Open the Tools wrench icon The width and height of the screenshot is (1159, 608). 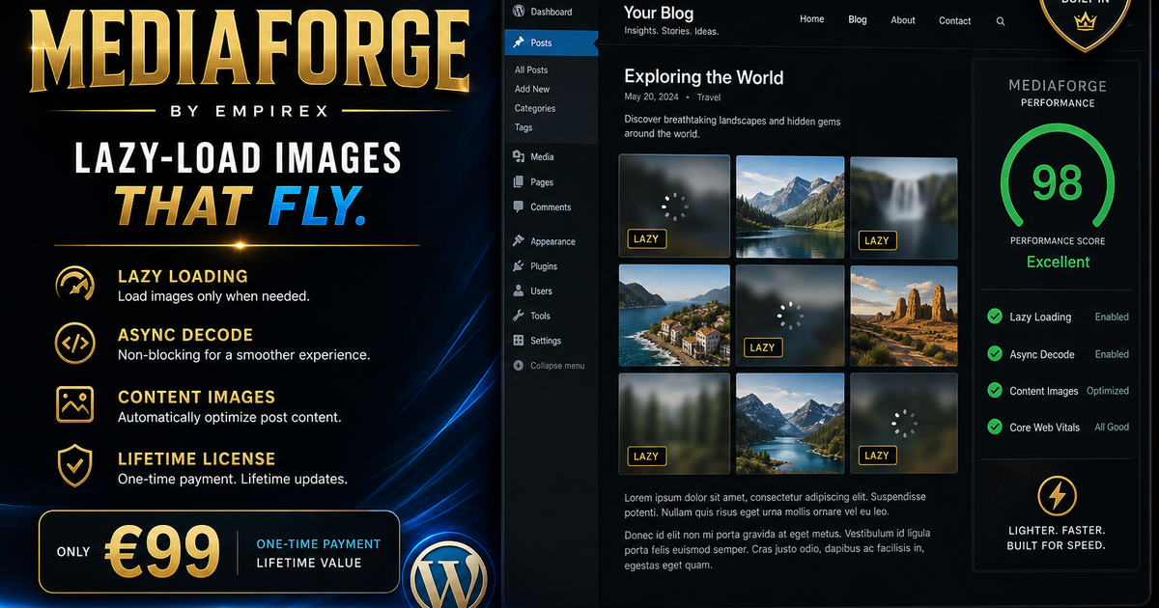coord(519,316)
